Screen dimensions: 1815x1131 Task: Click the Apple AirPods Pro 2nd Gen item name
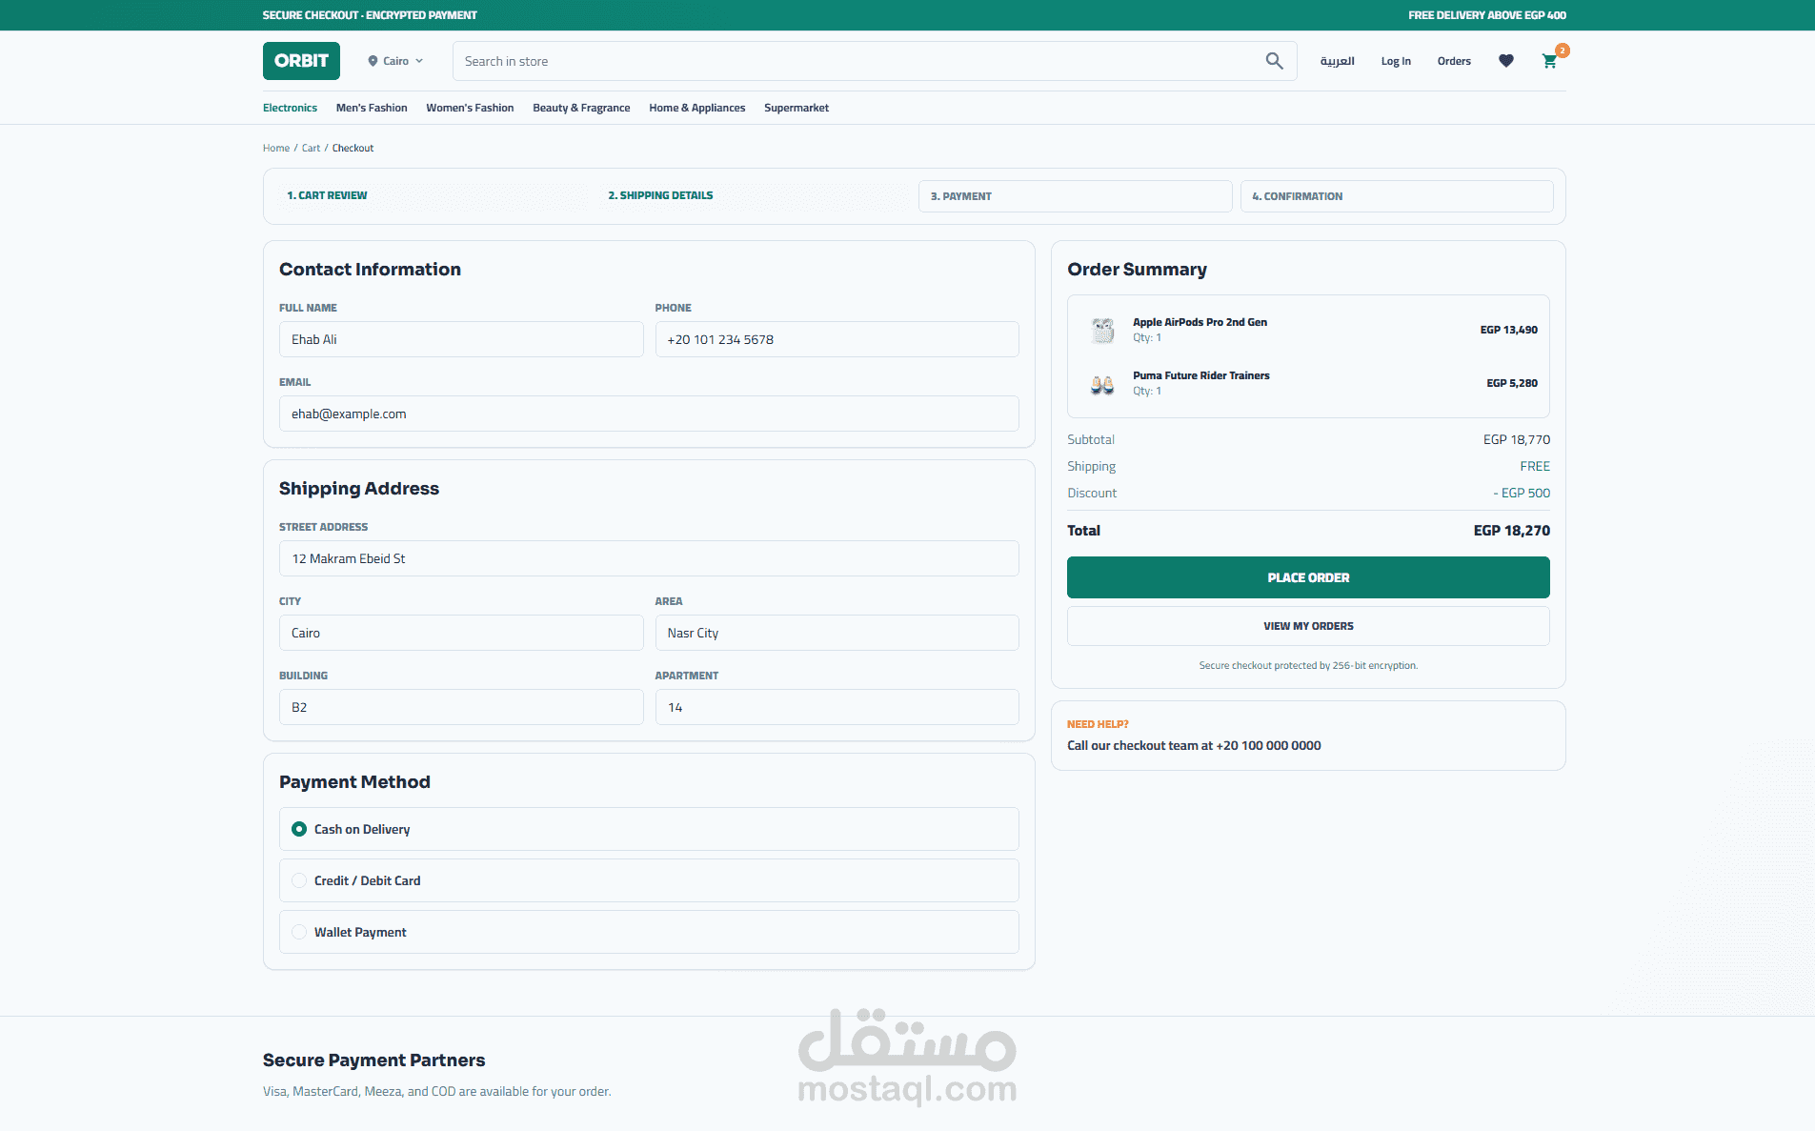(x=1200, y=322)
